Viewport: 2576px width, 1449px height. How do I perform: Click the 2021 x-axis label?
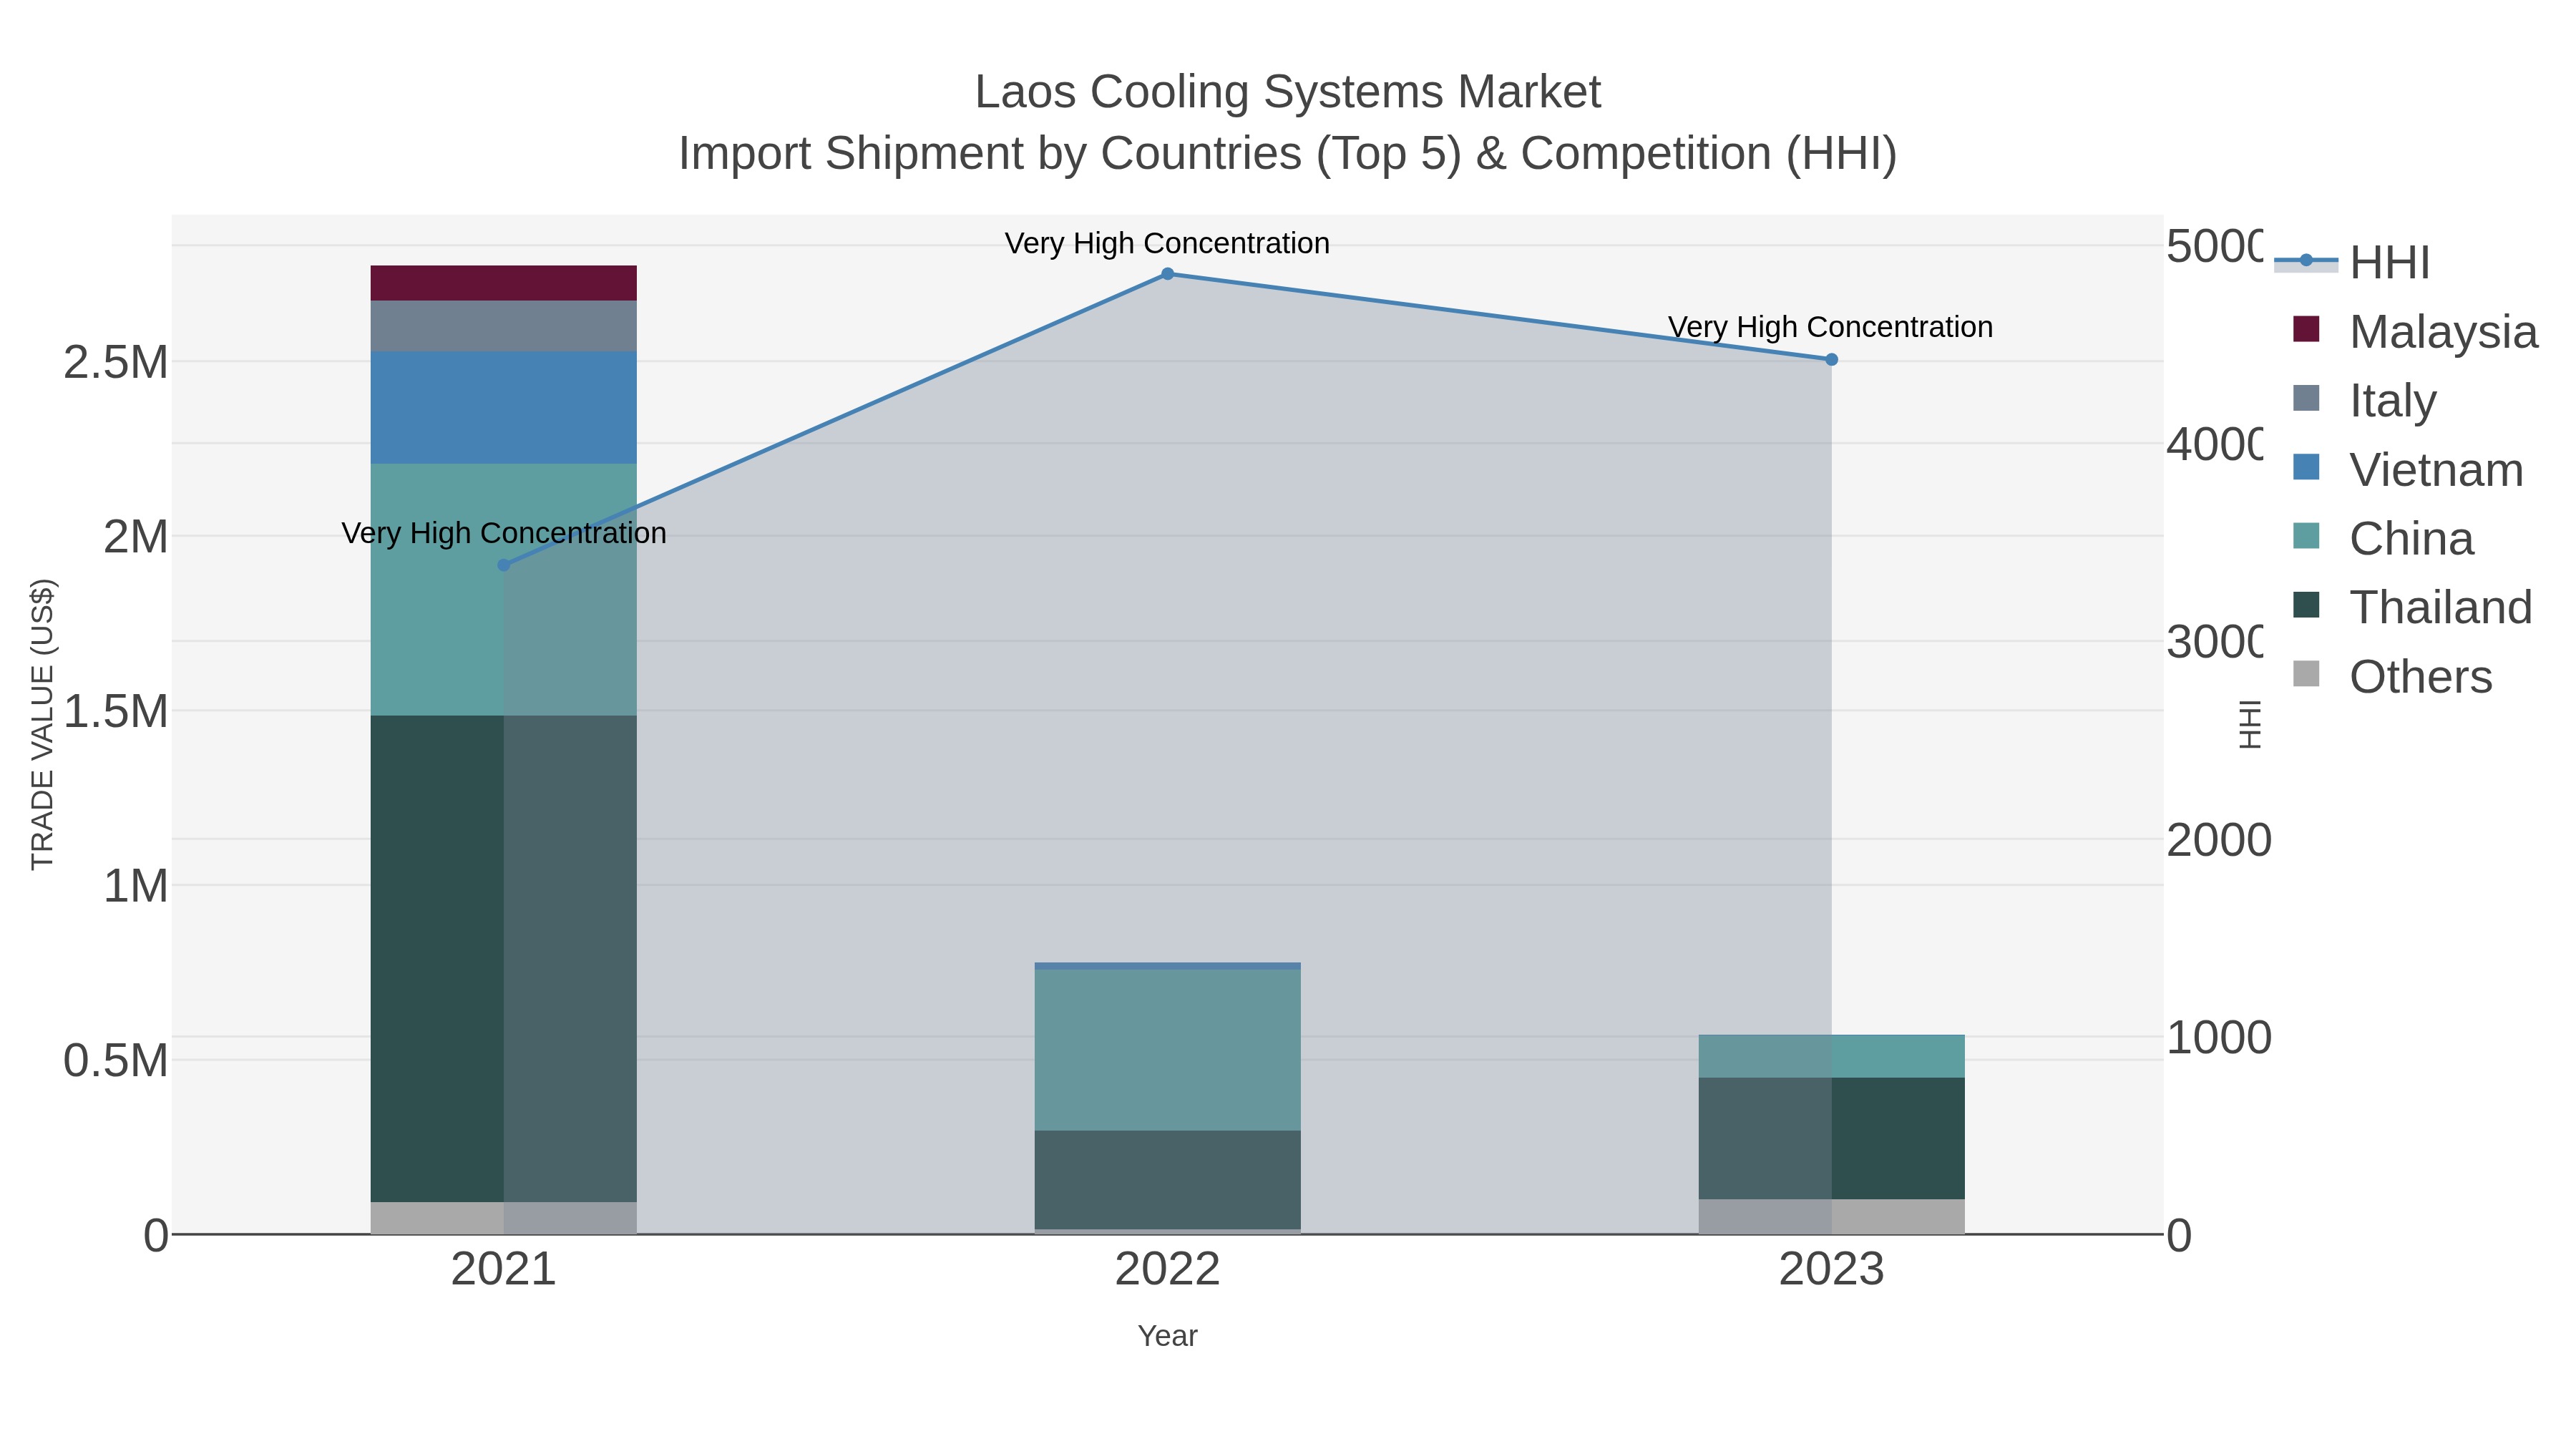504,1269
